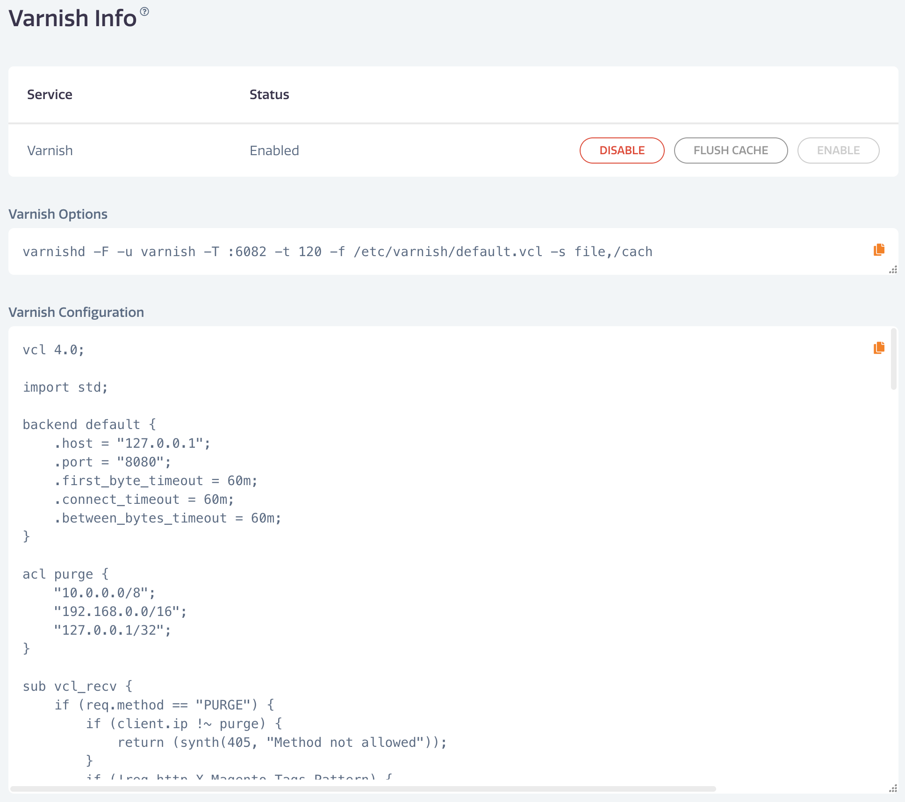Click the Service column header
The image size is (905, 802).
(50, 95)
